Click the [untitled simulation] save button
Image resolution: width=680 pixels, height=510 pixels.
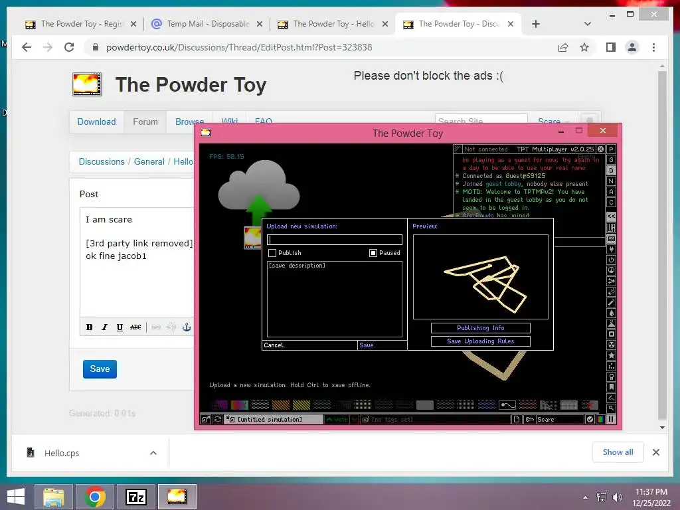click(x=274, y=420)
